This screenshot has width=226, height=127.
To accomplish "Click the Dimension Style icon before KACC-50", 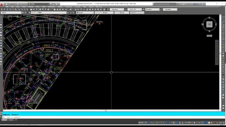I will pos(126,10).
